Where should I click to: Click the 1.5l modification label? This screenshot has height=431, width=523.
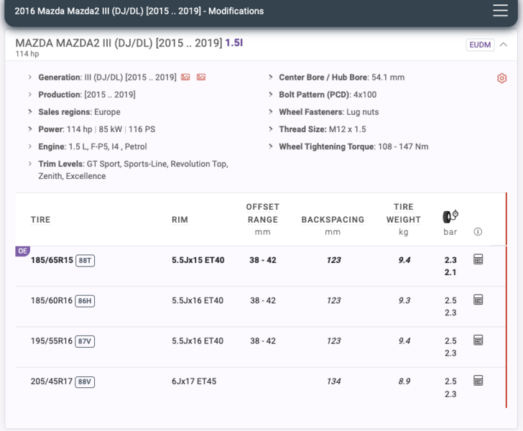tap(233, 42)
